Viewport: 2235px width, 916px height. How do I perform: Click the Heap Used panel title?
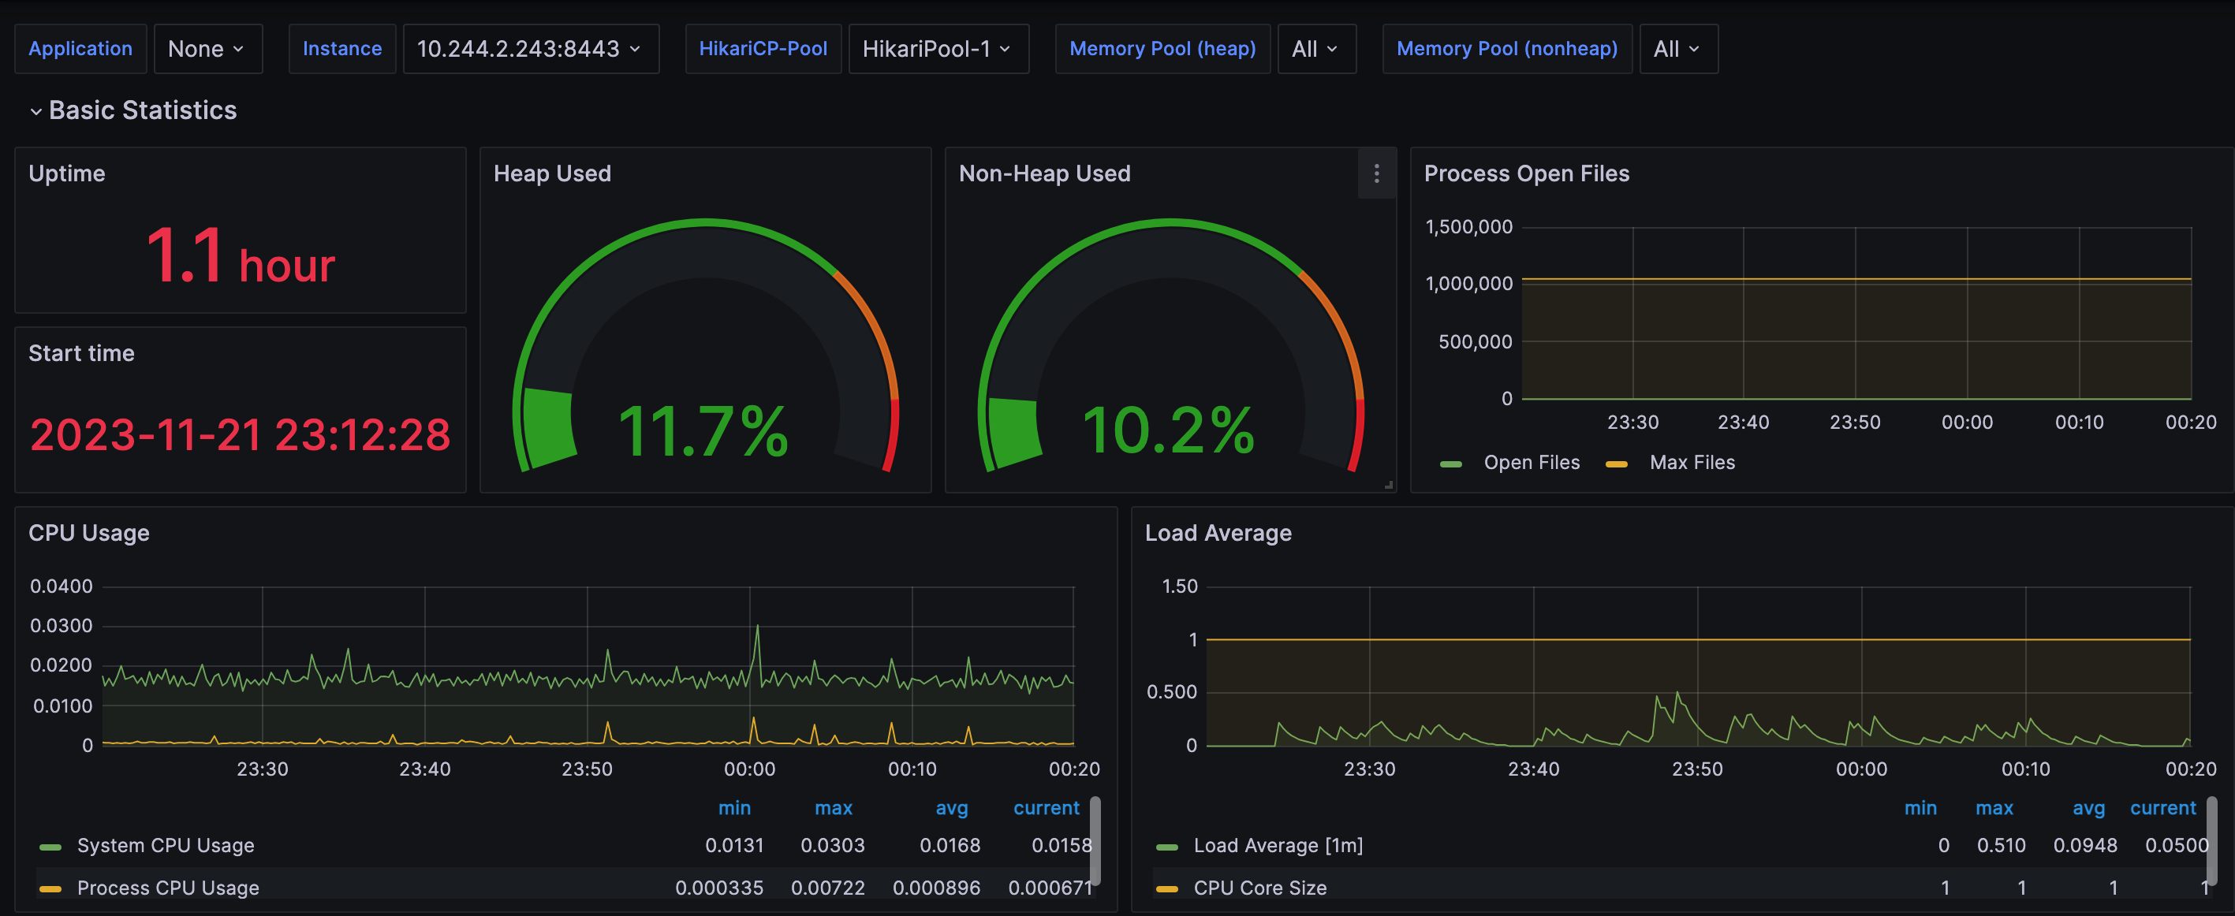(552, 174)
